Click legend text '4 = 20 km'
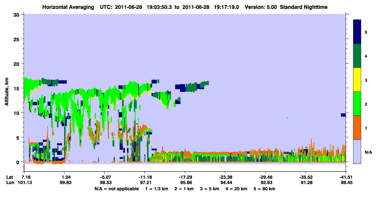The height and width of the screenshot is (197, 384). point(237,189)
